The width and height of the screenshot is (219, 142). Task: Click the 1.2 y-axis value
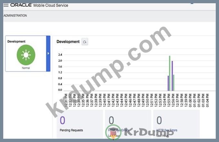pos(60,72)
